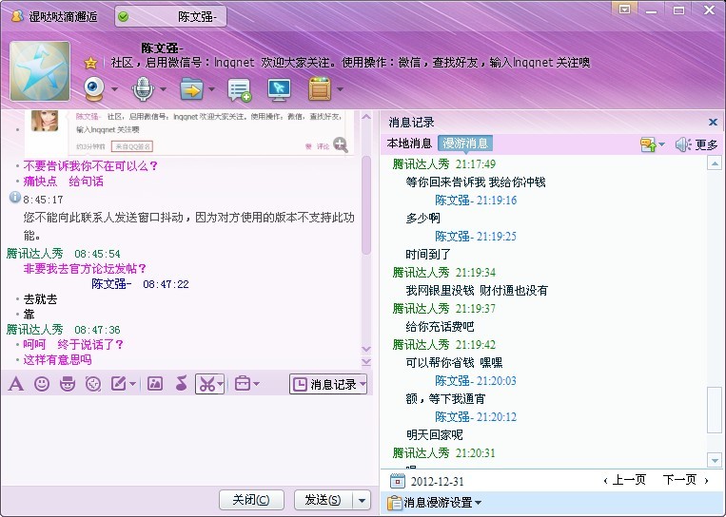
Task: Toggle the 消息记录 history panel button
Action: pos(324,384)
